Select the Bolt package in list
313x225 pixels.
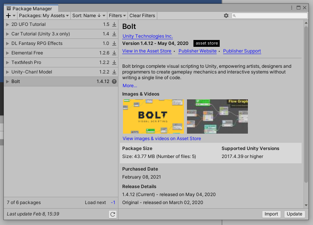(61, 81)
